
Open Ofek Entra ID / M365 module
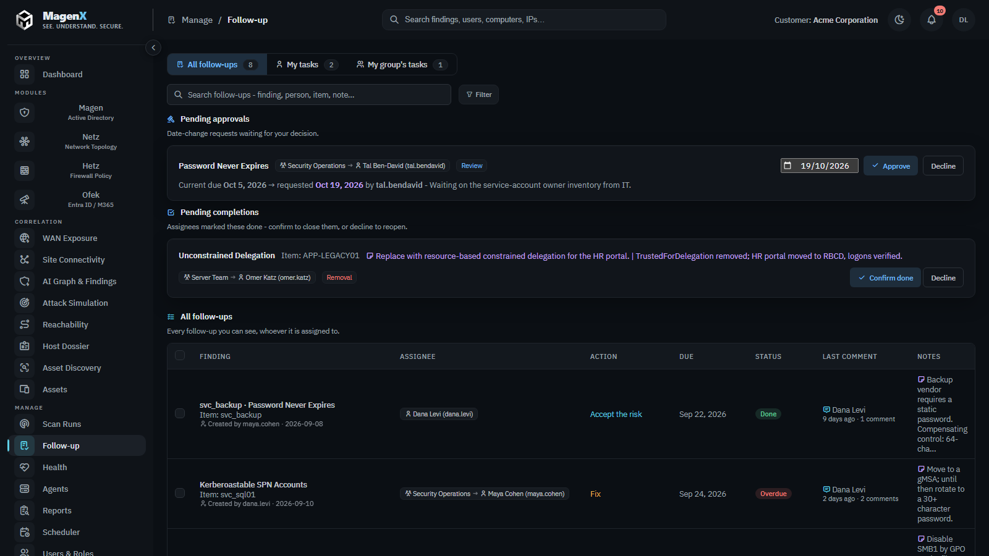[x=77, y=200]
